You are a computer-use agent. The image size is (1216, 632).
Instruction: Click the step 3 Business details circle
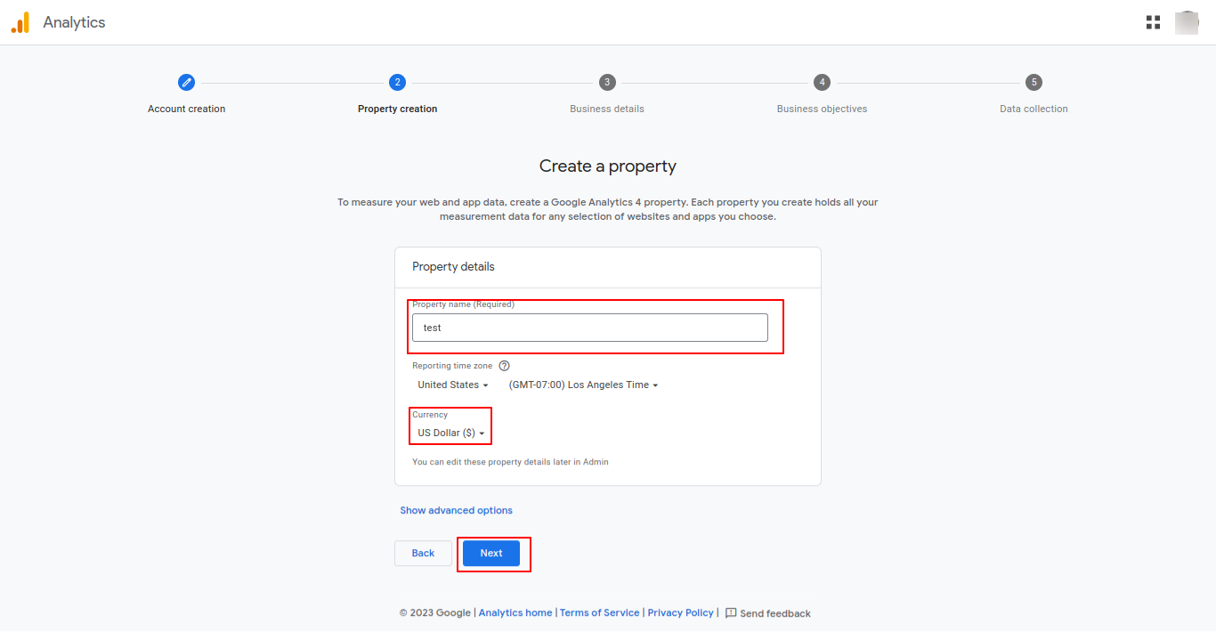(x=607, y=82)
